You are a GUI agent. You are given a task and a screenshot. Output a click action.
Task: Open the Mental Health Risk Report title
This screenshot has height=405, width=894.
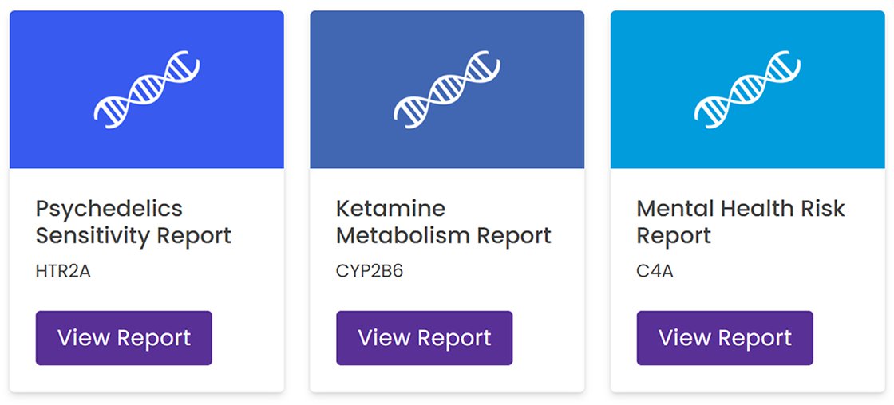[x=740, y=222]
